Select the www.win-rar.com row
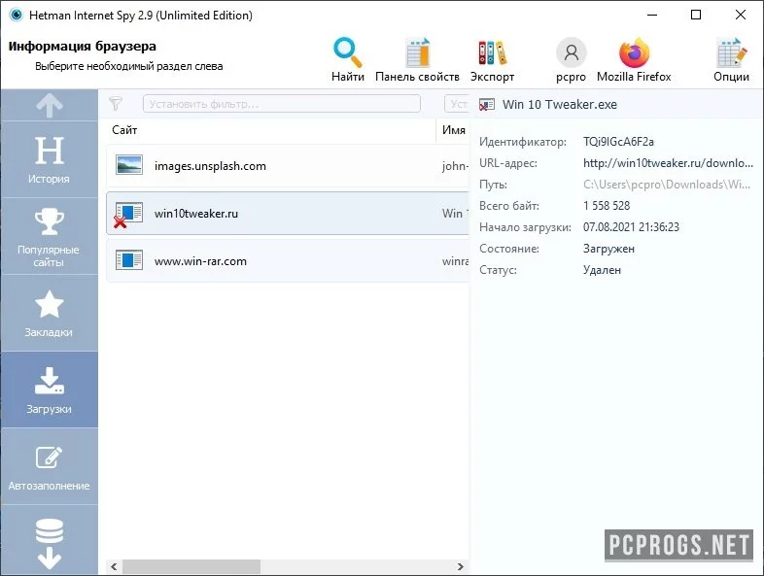The height and width of the screenshot is (576, 764). [288, 261]
